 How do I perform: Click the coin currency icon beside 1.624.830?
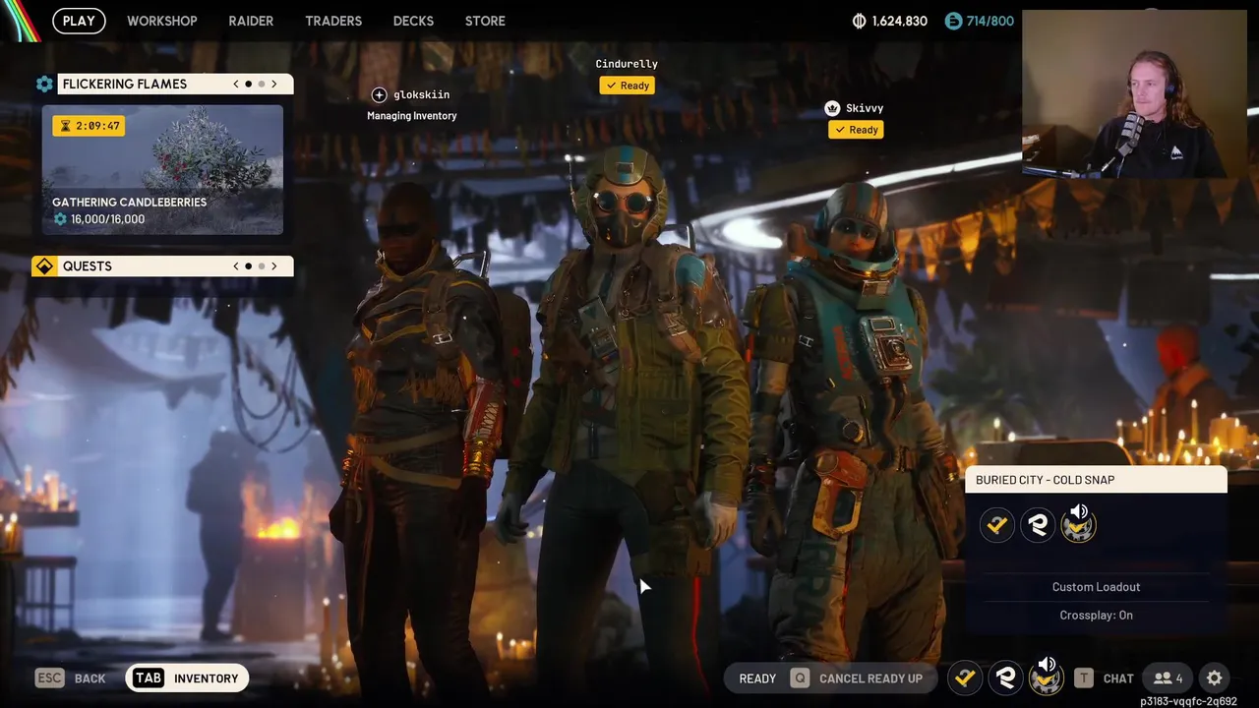[859, 21]
